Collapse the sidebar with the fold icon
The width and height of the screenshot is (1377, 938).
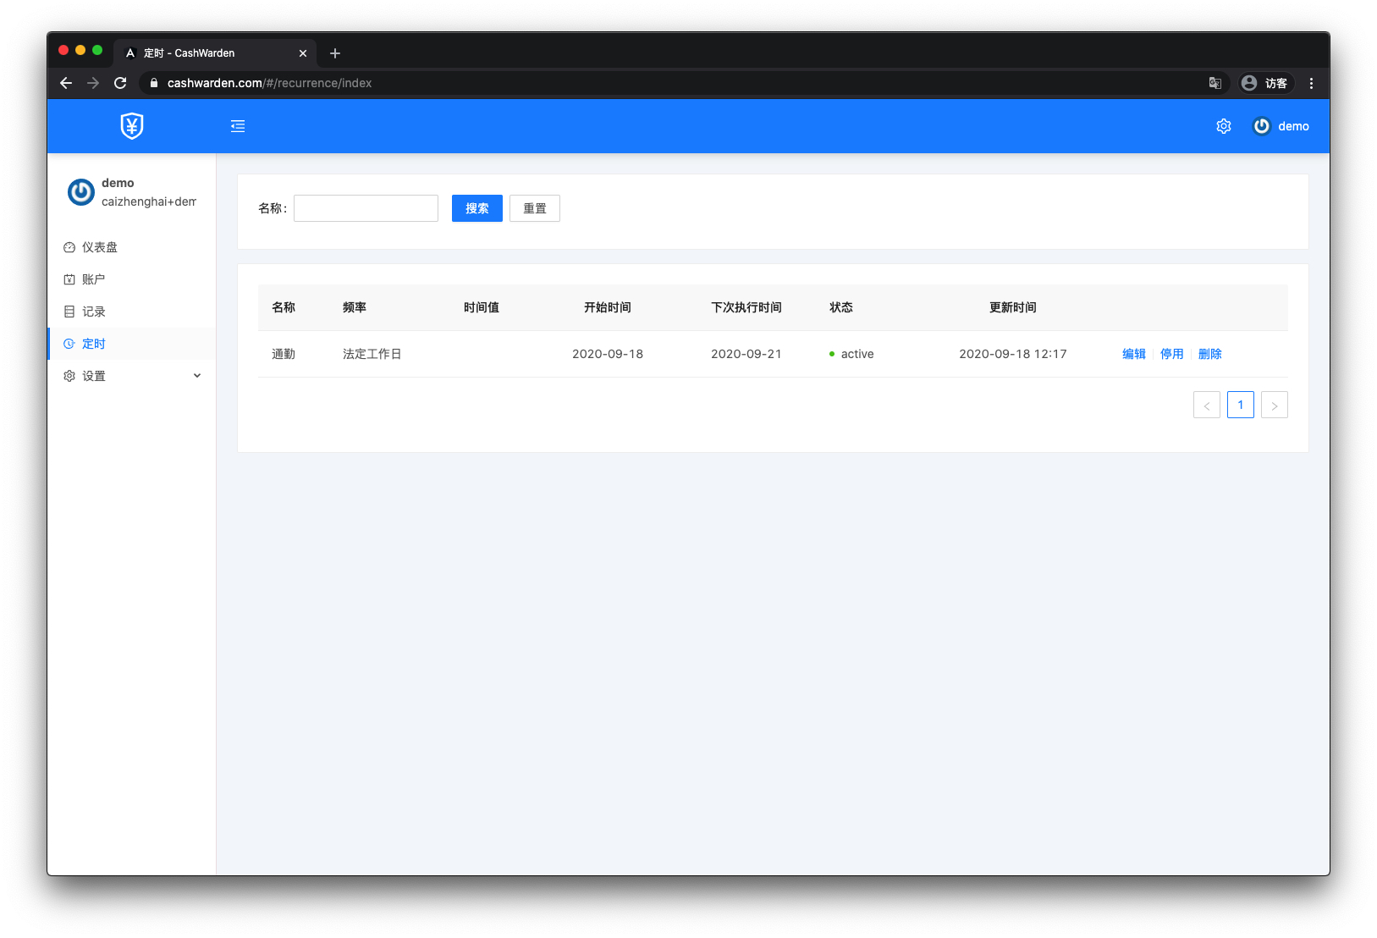[238, 126]
